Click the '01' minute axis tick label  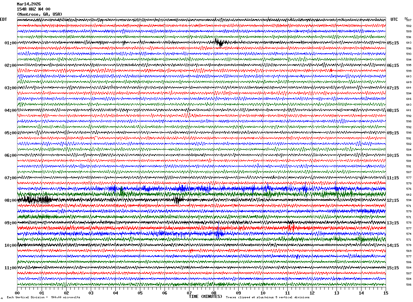[x=42, y=293]
